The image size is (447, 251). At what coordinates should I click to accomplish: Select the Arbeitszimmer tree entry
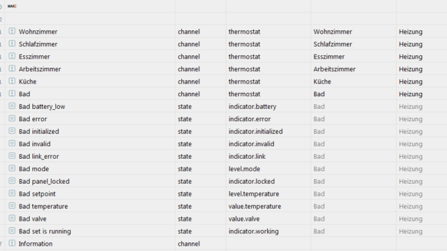click(x=40, y=69)
